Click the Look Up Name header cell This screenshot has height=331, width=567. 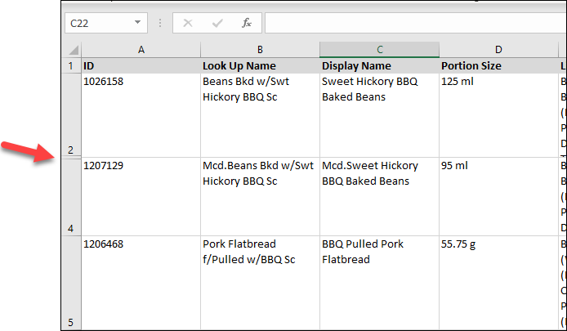260,66
